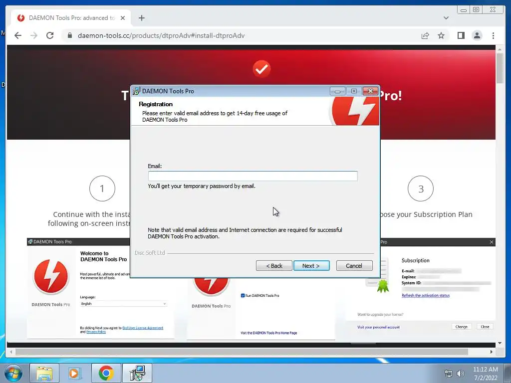
Task: Click the Email input field
Action: 253,176
